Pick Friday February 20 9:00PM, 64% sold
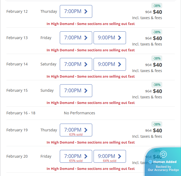Screen dimensions: 181x176 [x=110, y=156]
